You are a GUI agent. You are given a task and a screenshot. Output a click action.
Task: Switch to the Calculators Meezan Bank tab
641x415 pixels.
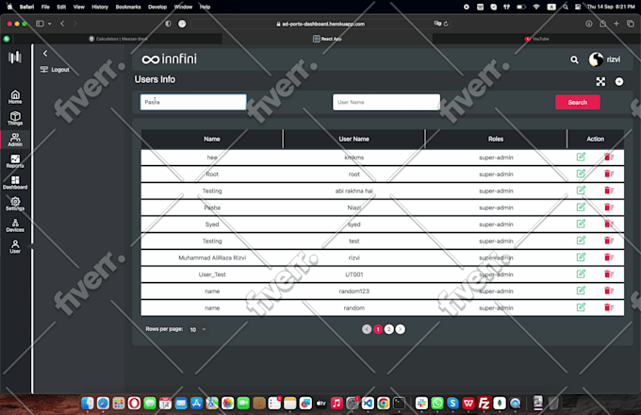coord(119,39)
